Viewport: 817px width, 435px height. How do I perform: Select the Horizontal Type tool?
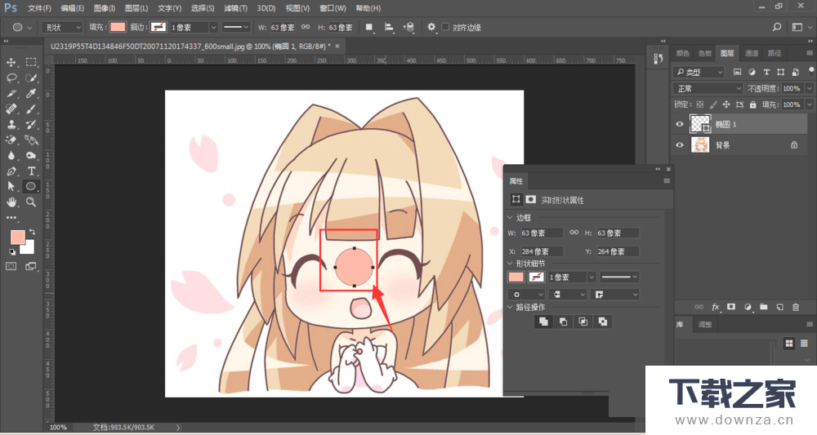coord(31,171)
